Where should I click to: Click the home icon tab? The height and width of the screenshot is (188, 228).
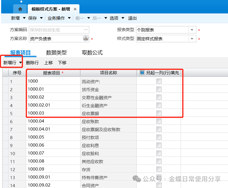(20, 9)
